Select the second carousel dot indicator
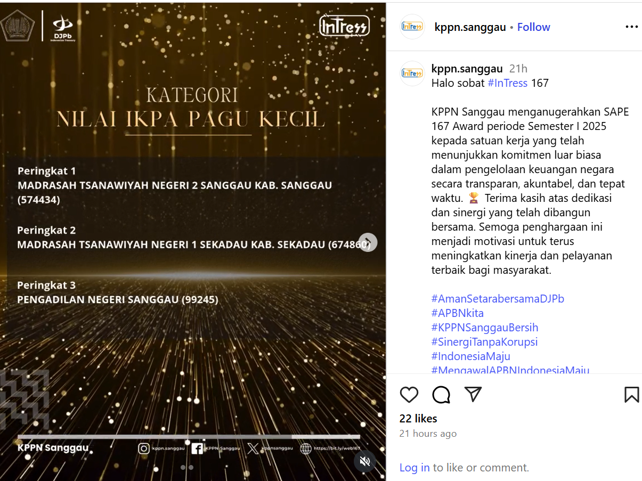642x481 pixels. coord(191,468)
